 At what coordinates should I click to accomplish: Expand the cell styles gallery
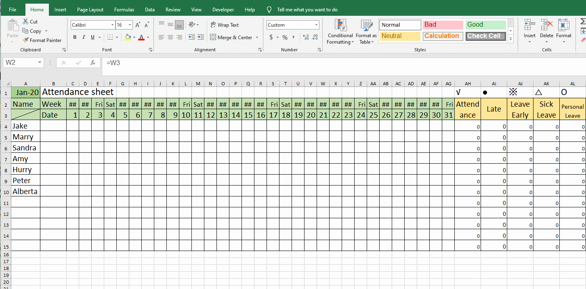pyautogui.click(x=511, y=39)
